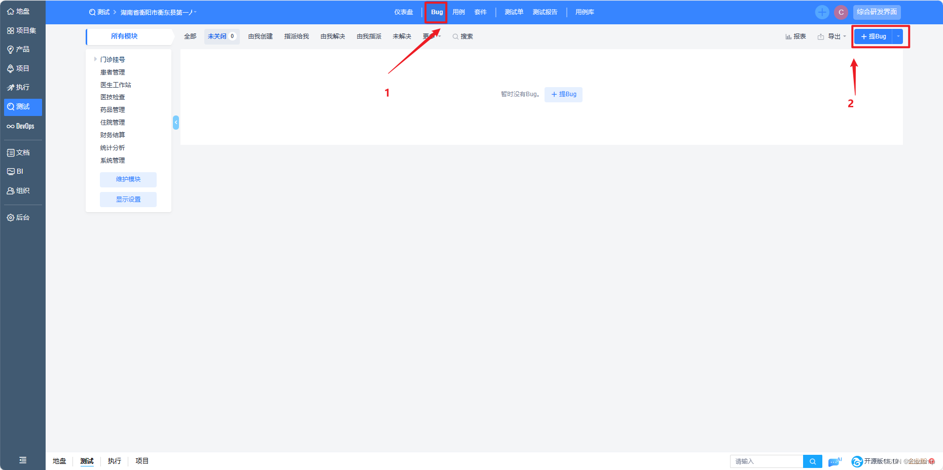The image size is (943, 470).
Task: Filter bugs by 由我指派
Action: (x=369, y=36)
